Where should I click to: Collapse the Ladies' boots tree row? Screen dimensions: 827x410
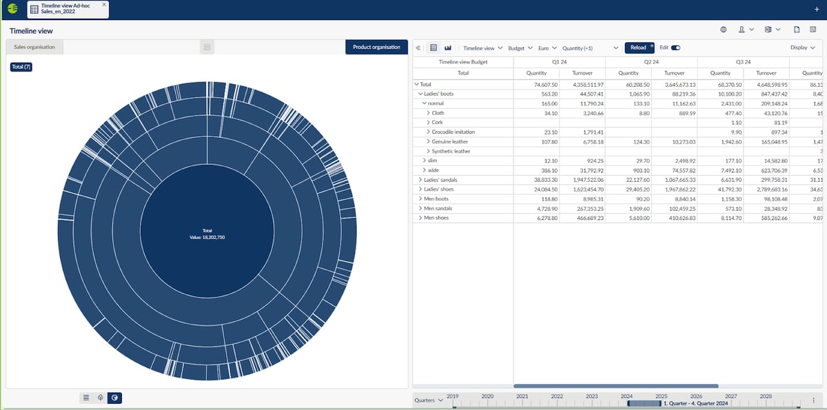pos(421,94)
